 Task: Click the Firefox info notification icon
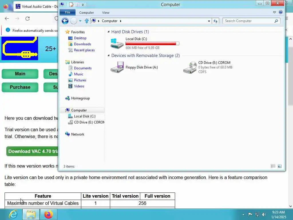click(x=8, y=30)
